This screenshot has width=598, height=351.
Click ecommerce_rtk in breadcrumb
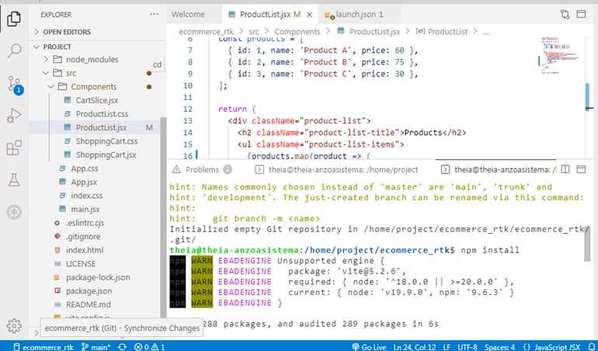pos(206,32)
